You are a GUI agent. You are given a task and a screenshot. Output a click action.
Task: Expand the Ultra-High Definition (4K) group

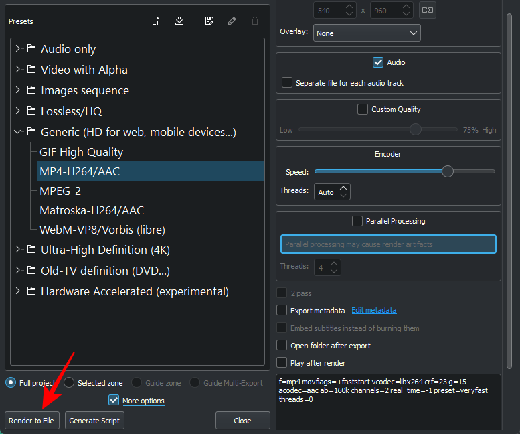coord(17,250)
